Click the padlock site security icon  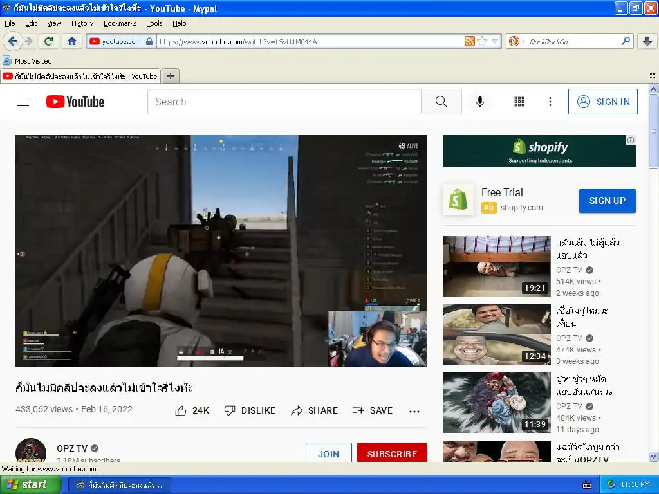[x=149, y=41]
